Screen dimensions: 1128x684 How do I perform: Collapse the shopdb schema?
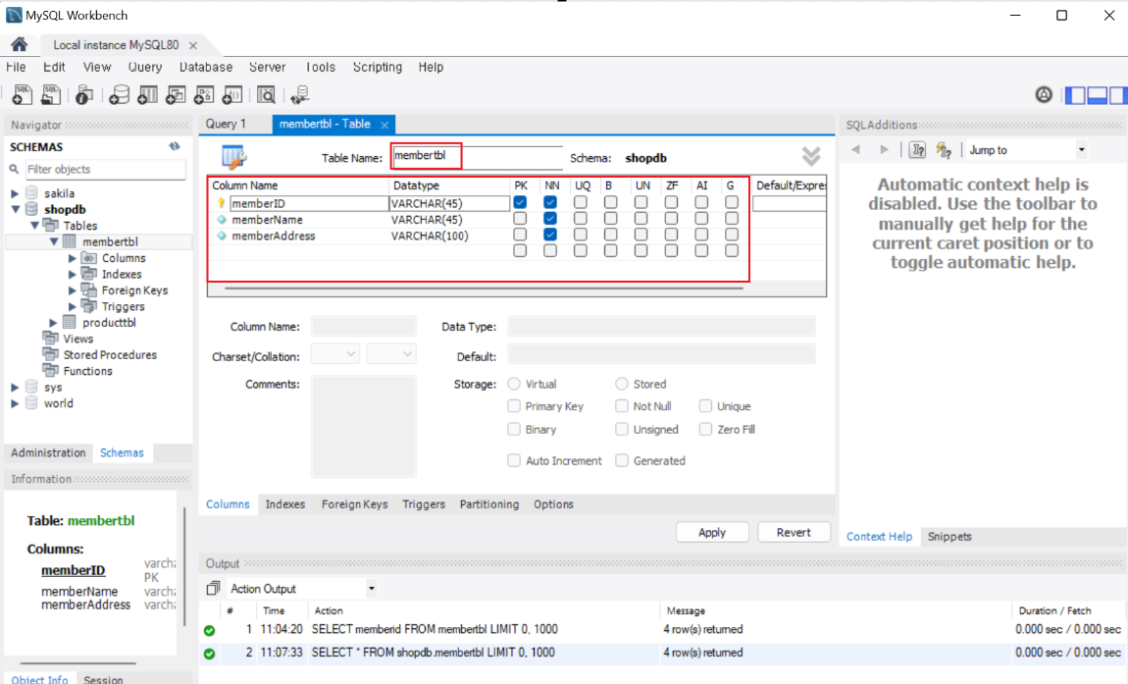coord(15,210)
